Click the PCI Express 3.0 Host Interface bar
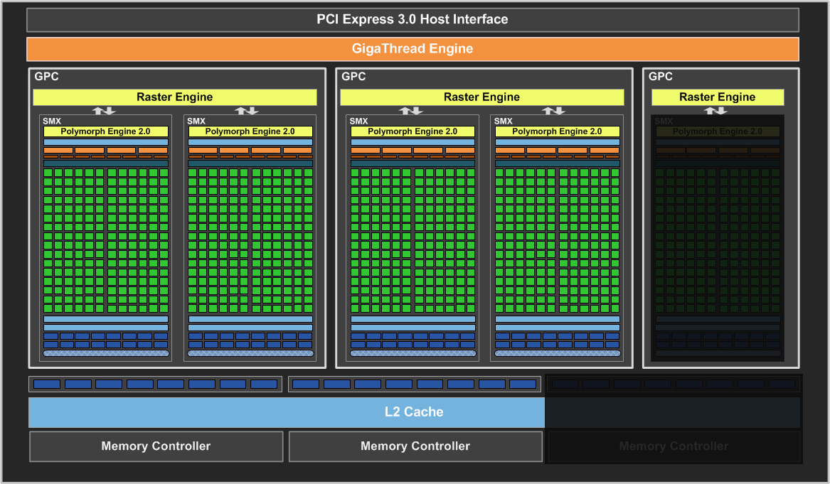 point(413,20)
